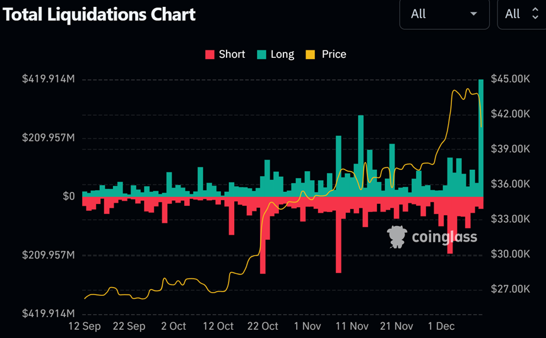Toggle the Price series yellow legend swatch

(x=311, y=55)
